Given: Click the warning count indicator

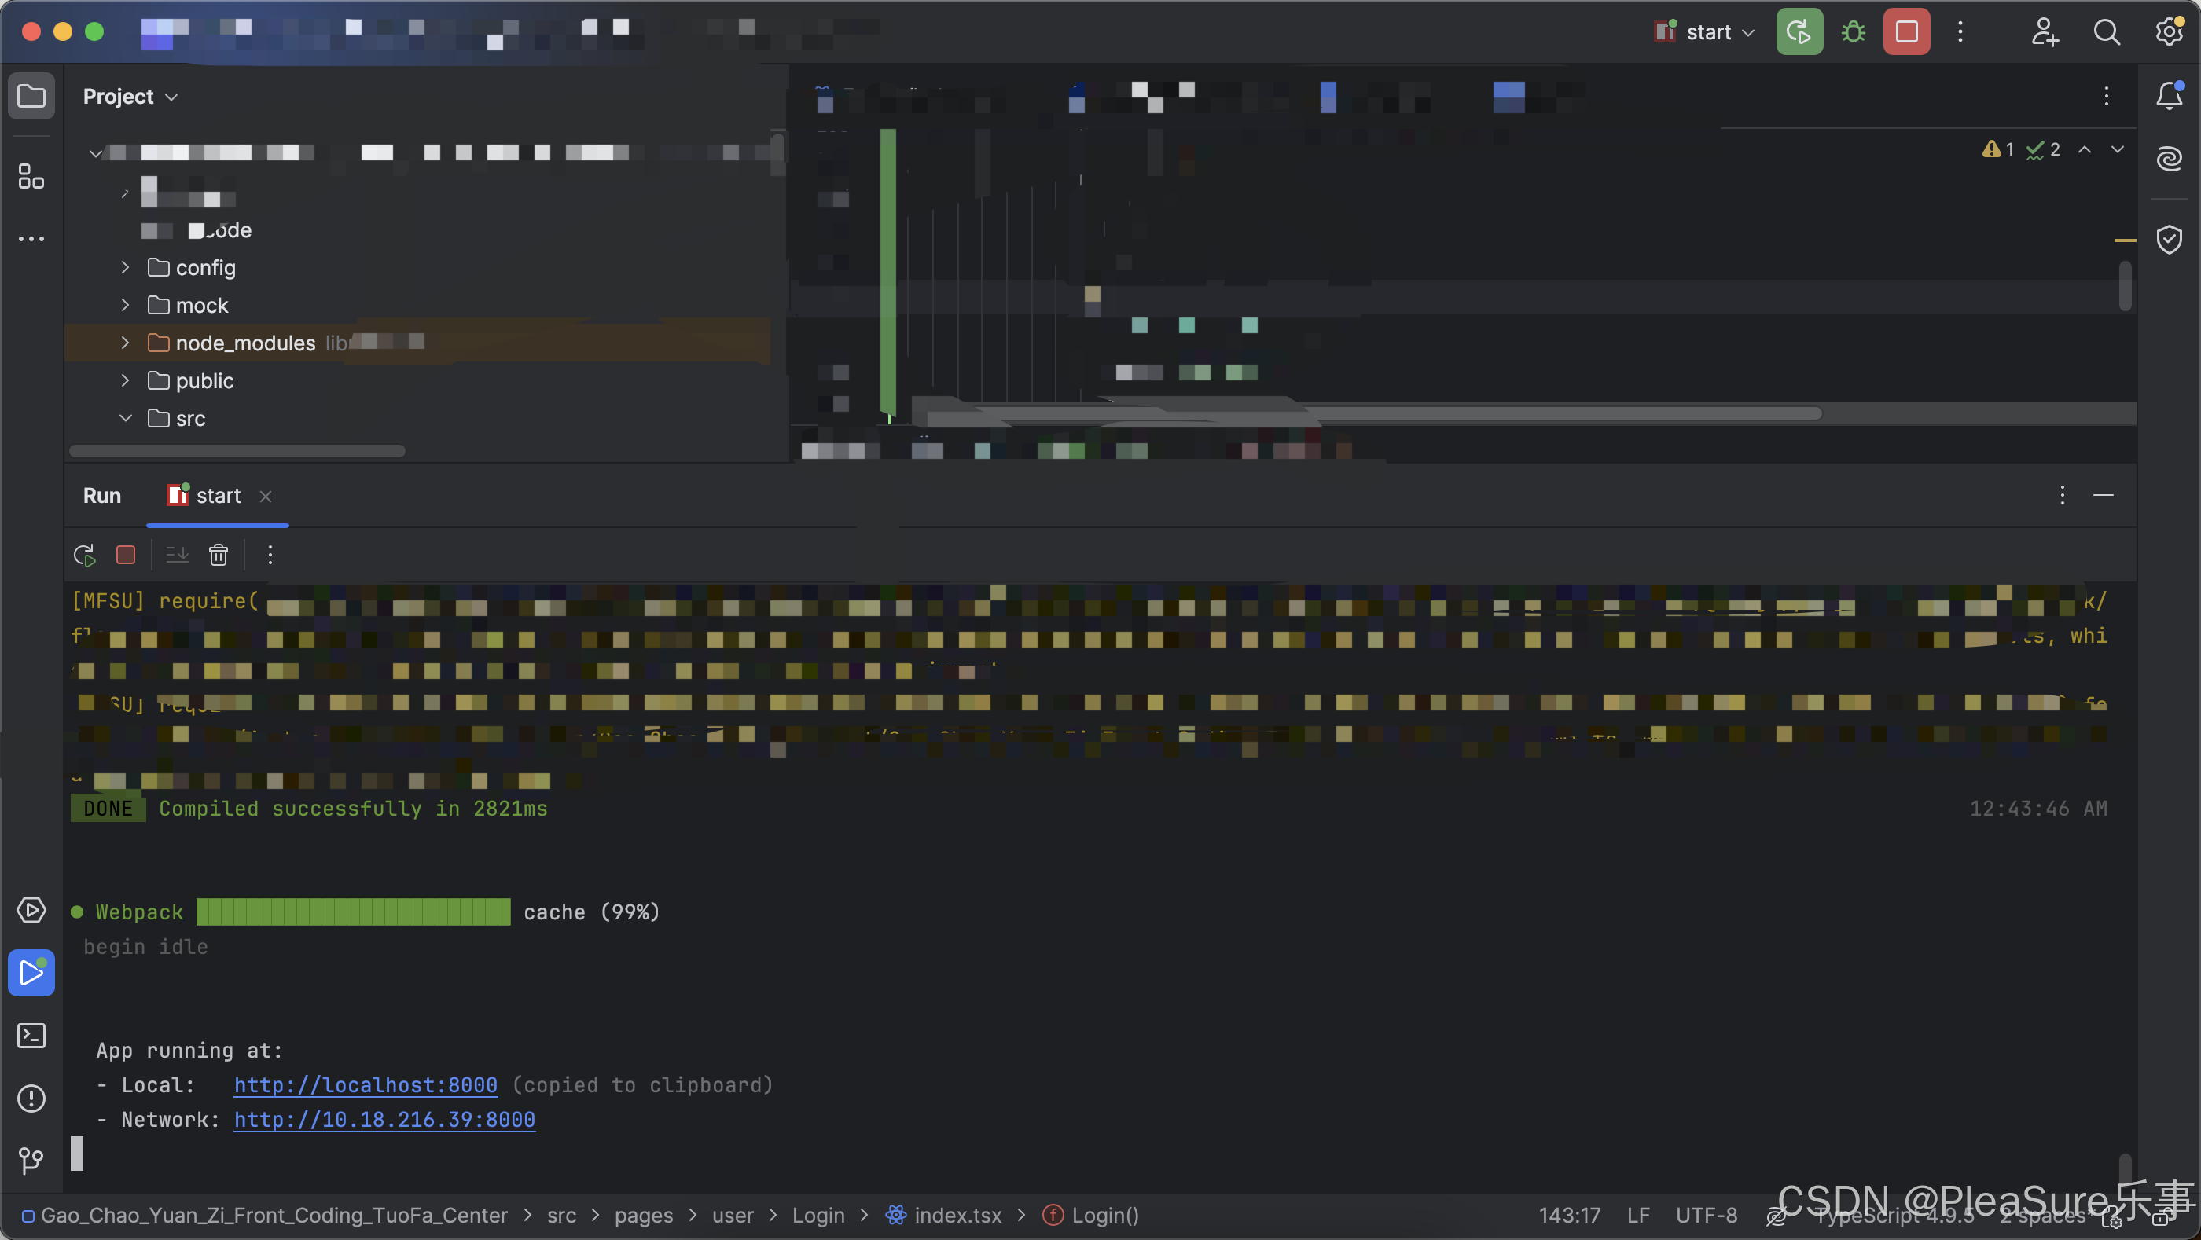Looking at the screenshot, I should click(x=1997, y=149).
